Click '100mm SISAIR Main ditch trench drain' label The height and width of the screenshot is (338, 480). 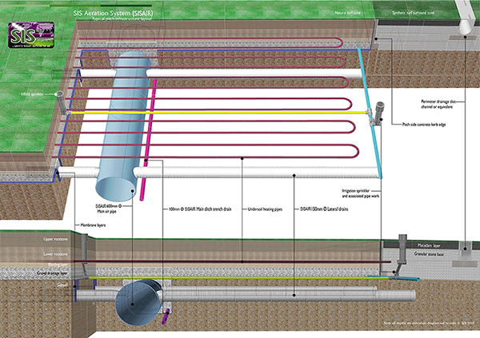tap(200, 209)
